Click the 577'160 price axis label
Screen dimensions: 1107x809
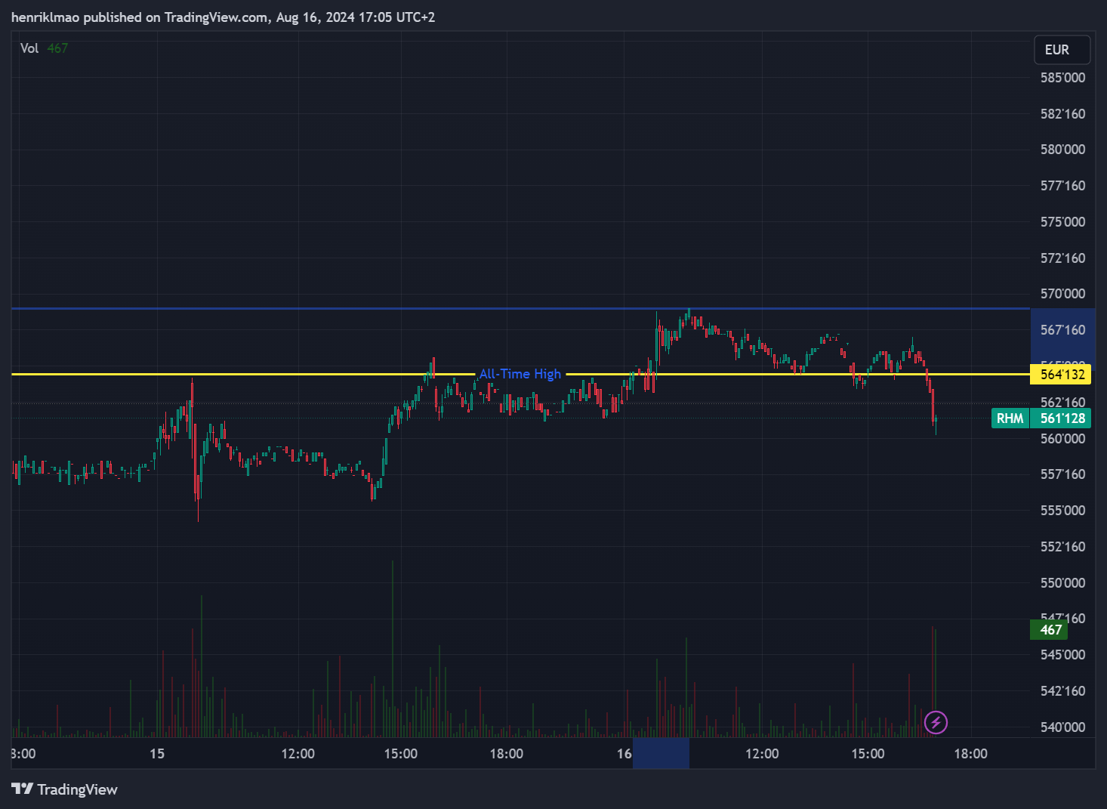pyautogui.click(x=1062, y=186)
